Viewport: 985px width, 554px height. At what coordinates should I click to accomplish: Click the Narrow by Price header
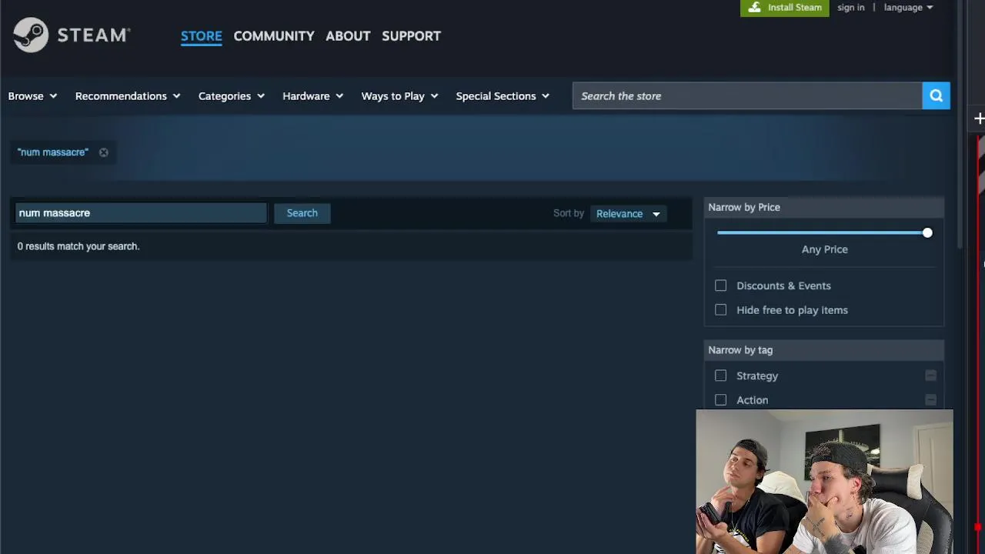[824, 207]
